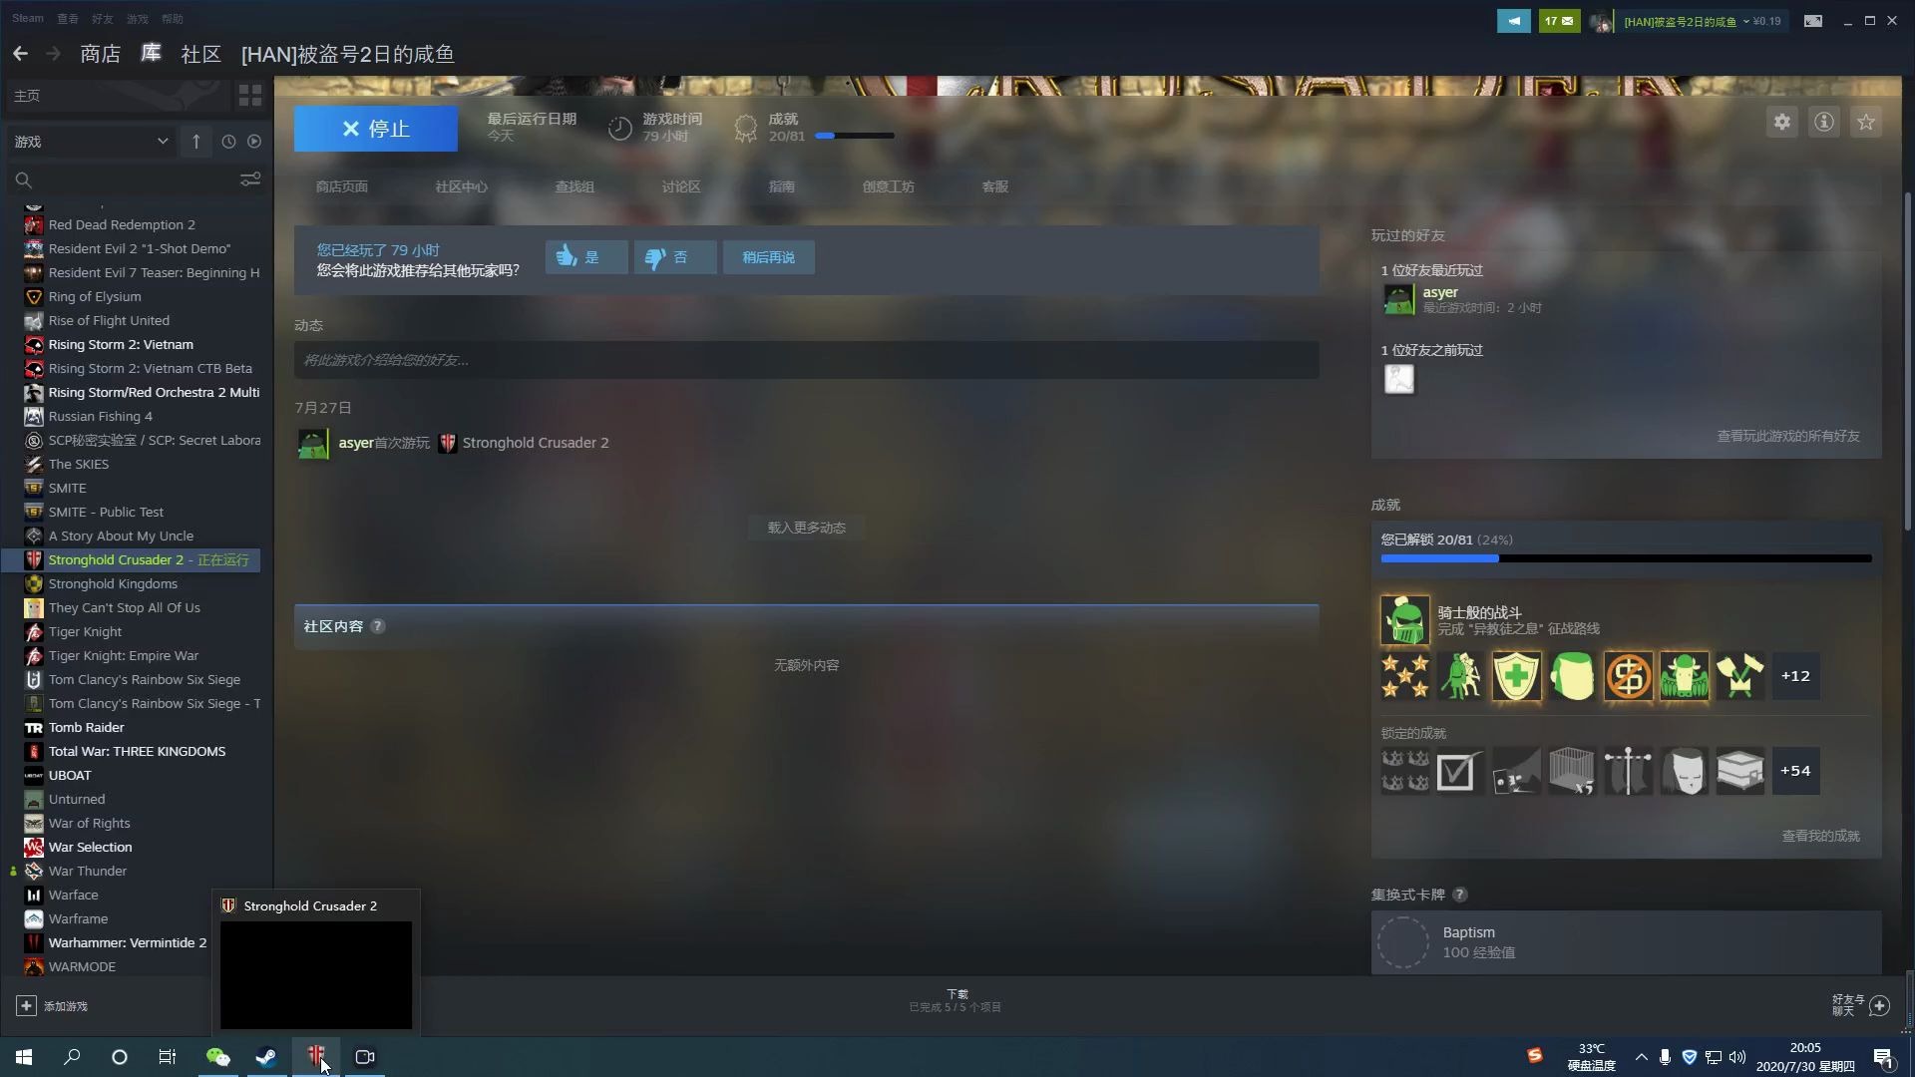The height and width of the screenshot is (1077, 1915).
Task: Open WeChat from the taskbar
Action: pyautogui.click(x=218, y=1057)
